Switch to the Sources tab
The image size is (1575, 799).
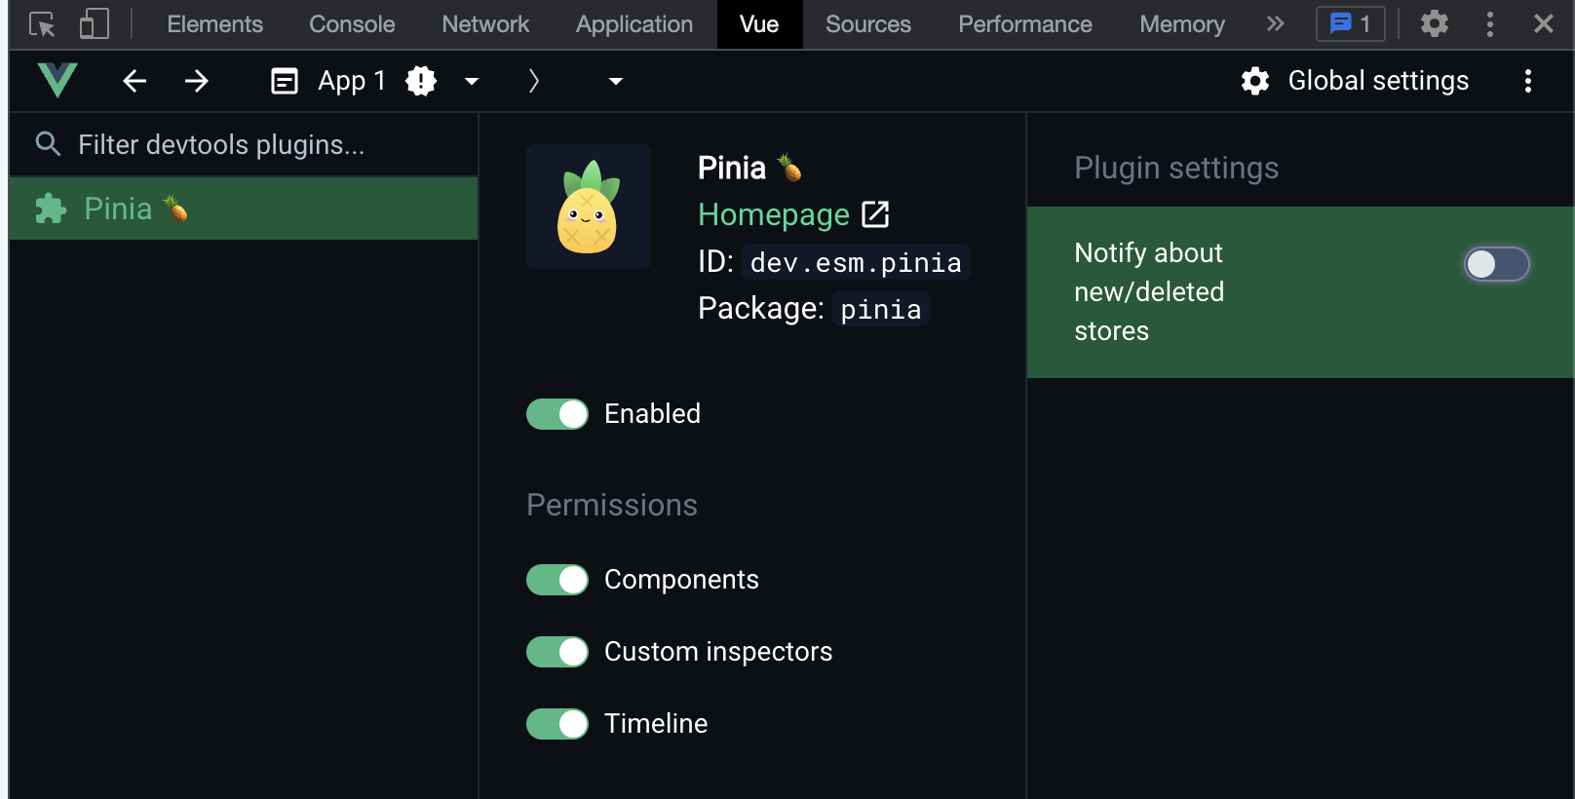point(868,24)
